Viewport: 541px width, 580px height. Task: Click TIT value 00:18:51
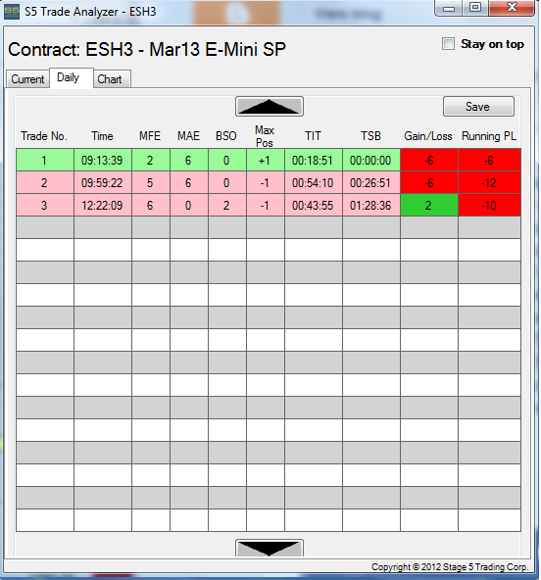click(314, 160)
